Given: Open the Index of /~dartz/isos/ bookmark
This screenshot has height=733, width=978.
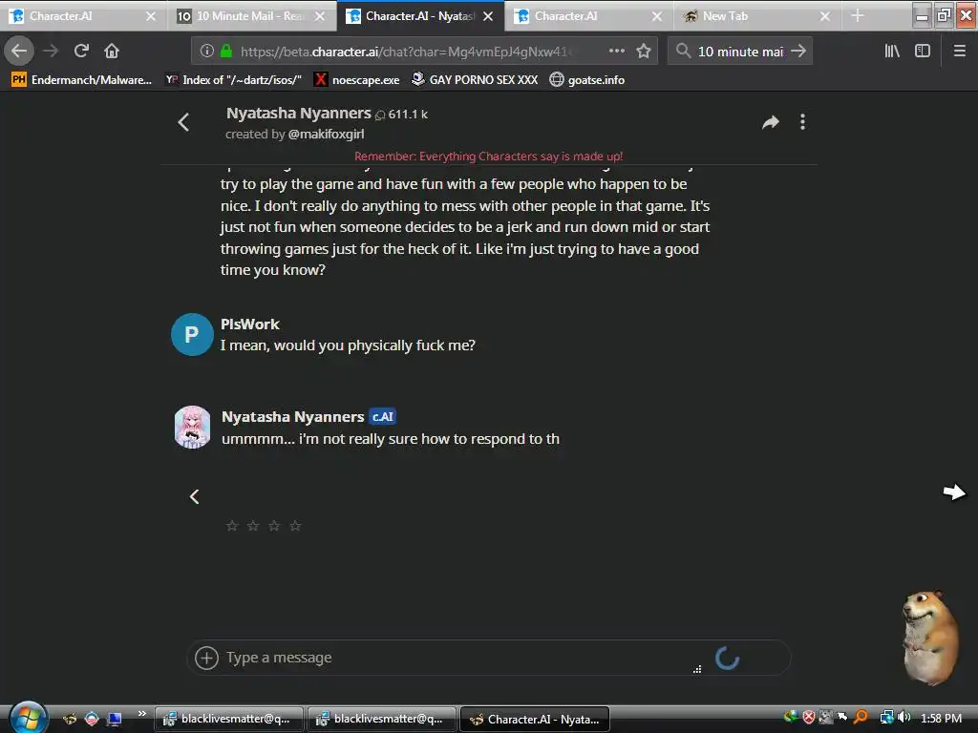Looking at the screenshot, I should (x=233, y=80).
